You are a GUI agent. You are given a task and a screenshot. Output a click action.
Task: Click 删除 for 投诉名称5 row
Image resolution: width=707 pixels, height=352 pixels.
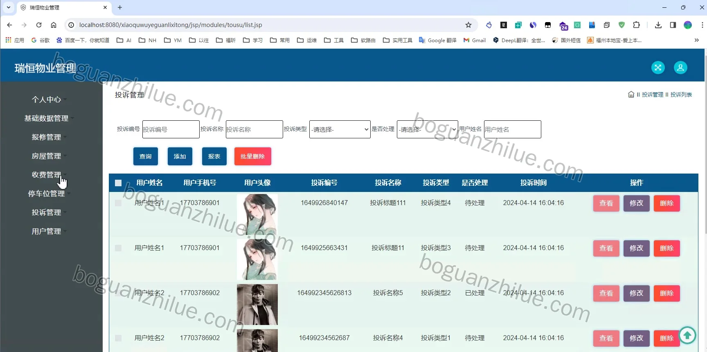[x=667, y=293]
